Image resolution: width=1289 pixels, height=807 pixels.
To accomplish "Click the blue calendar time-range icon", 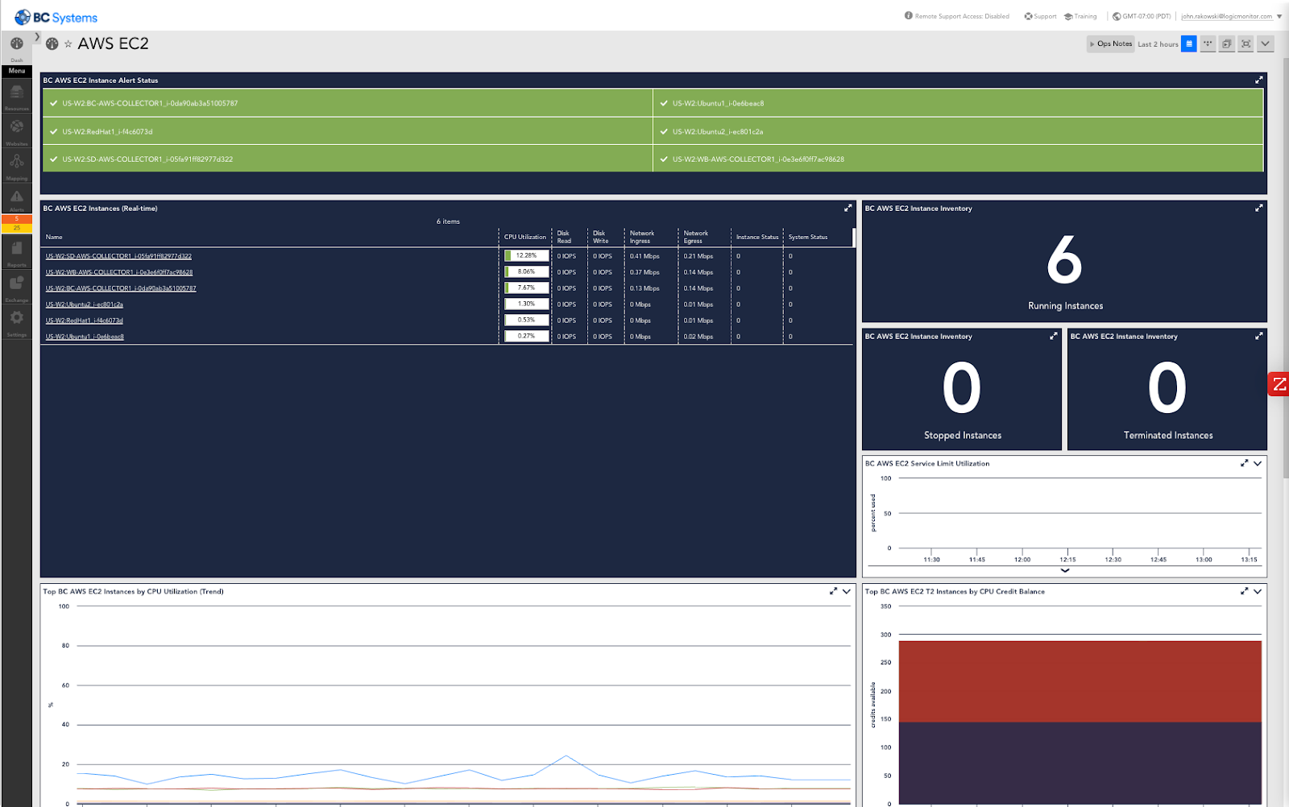I will (1188, 43).
